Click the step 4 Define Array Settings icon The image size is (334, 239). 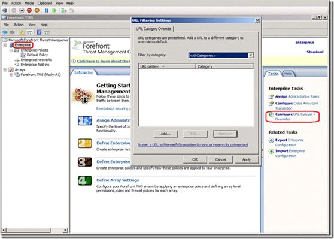(85, 180)
